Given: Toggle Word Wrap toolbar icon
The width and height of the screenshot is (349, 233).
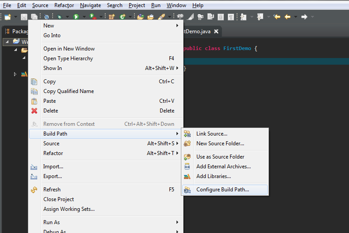Looking at the screenshot, I should click(211, 17).
